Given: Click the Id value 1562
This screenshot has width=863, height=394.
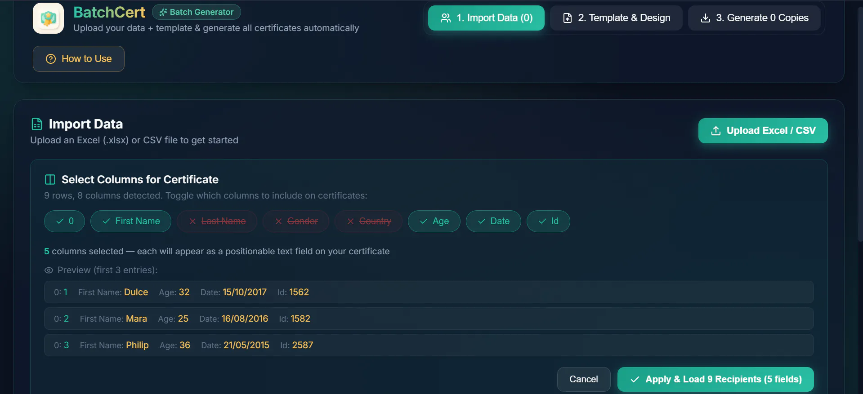Looking at the screenshot, I should click(x=299, y=292).
